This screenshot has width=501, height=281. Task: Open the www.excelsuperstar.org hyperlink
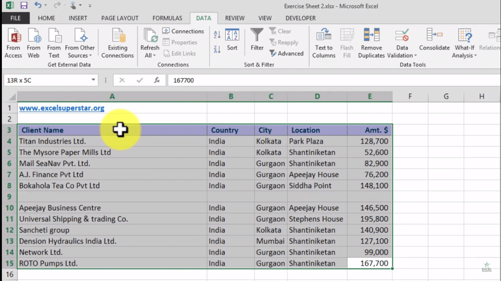point(62,108)
